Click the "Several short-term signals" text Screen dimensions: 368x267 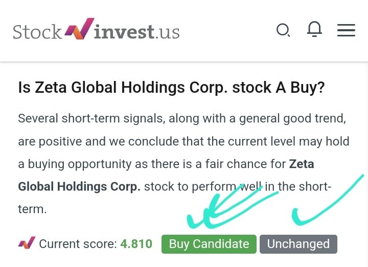coord(90,118)
